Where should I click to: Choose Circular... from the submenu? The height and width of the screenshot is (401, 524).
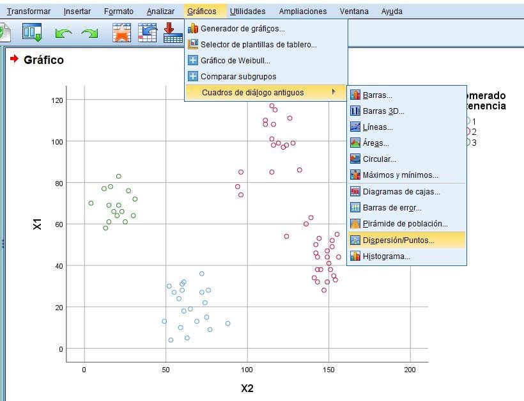406,159
